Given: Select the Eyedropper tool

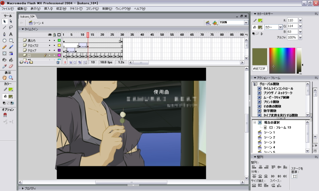Looking at the screenshot, I should click(4, 66).
